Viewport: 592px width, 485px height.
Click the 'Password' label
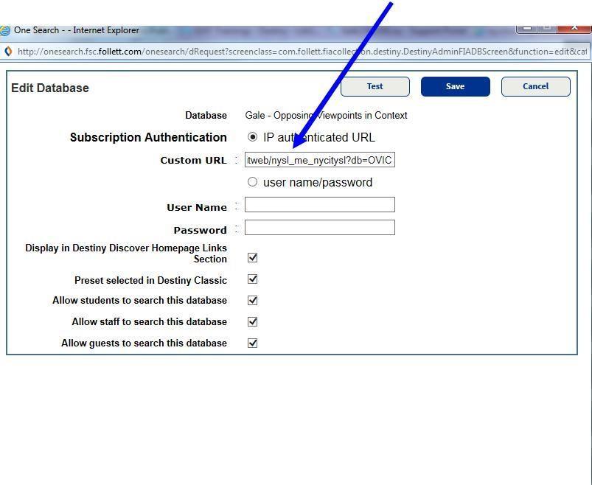[x=200, y=230]
